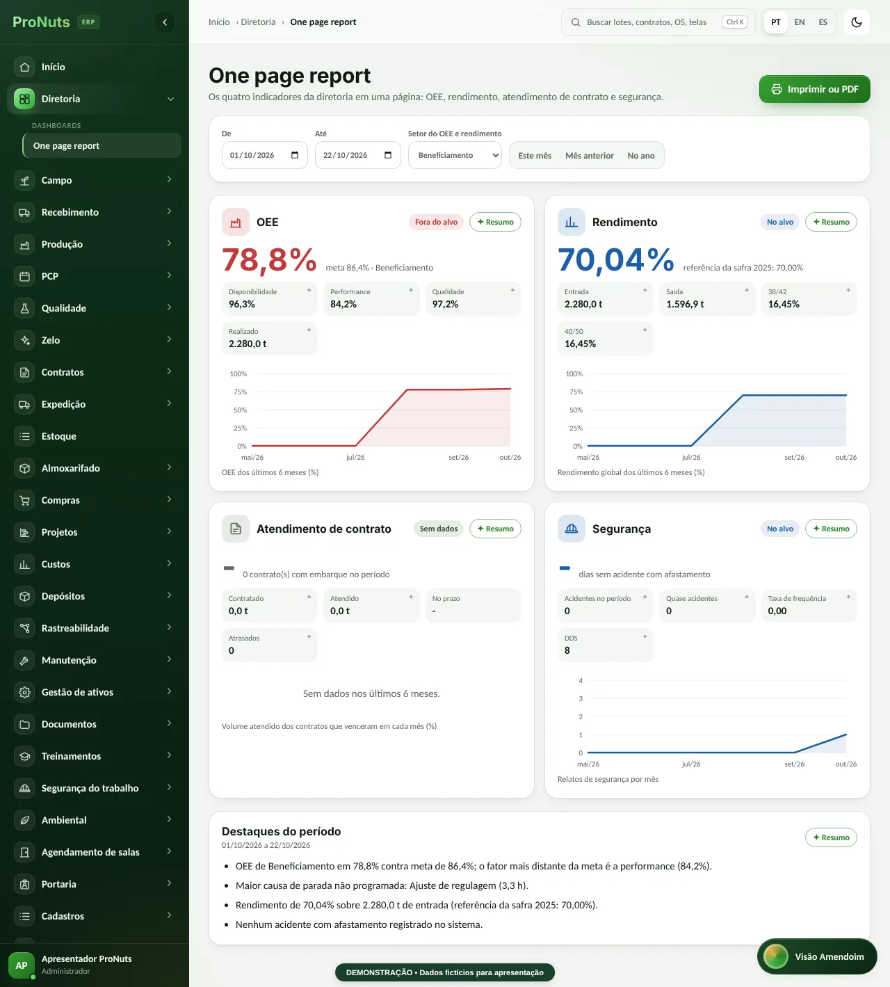The image size is (890, 987).
Task: Click the Portaria badge icon
Action: 24,884
